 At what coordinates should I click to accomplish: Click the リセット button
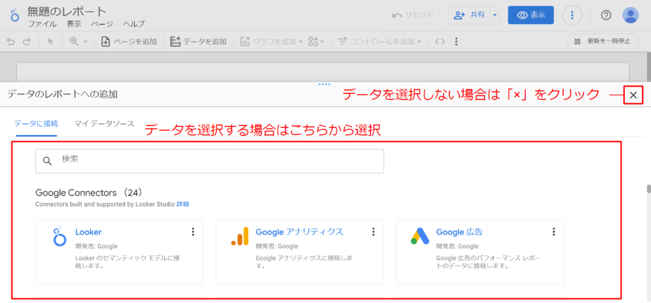tap(413, 15)
